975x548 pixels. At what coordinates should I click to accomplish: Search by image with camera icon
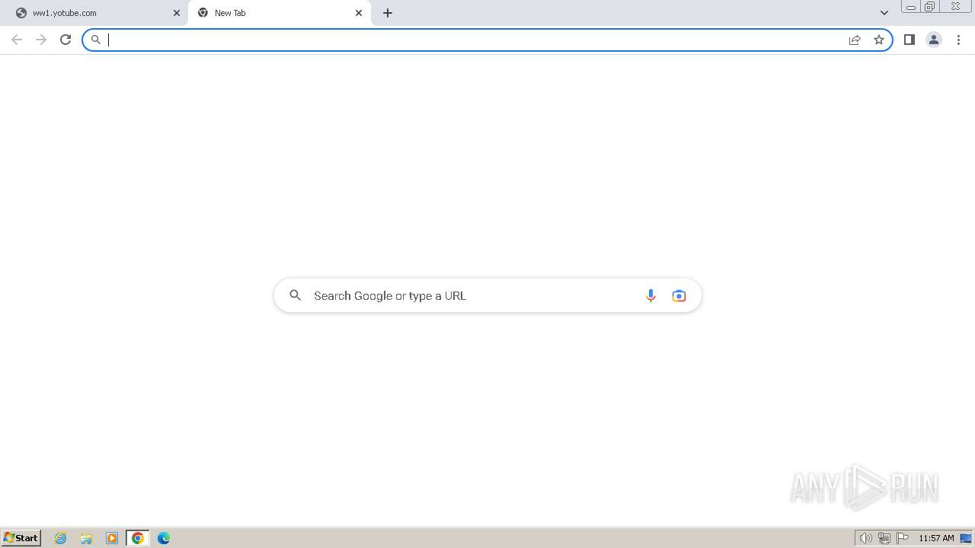click(679, 295)
